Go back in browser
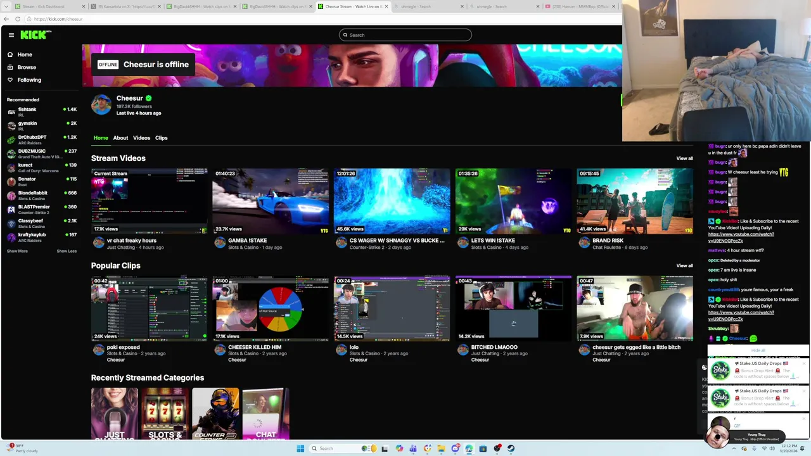 (6, 19)
